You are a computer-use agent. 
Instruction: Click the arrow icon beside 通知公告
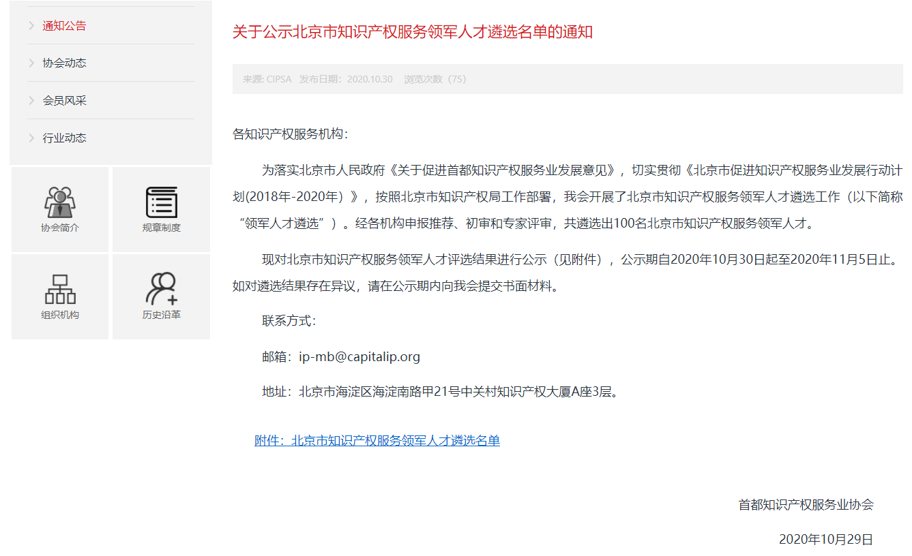coord(31,26)
